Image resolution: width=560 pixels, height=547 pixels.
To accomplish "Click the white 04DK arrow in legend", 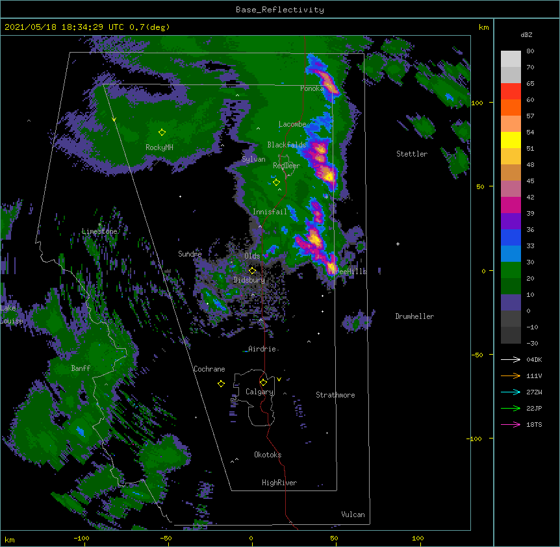I will pos(511,359).
